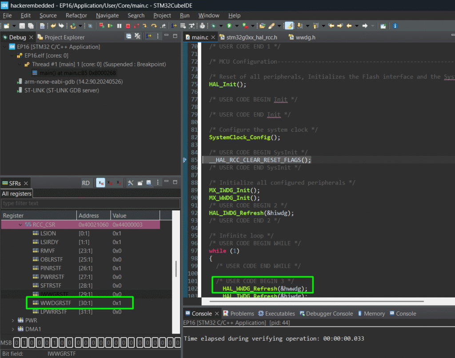This screenshot has height=358, width=455.
Task: Click the Save icon in toolbar
Action: (x=22, y=26)
